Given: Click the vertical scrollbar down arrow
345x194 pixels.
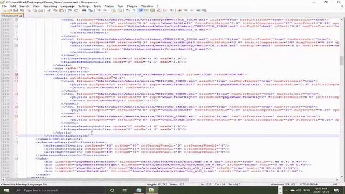Looking at the screenshot, I should coord(341,176).
